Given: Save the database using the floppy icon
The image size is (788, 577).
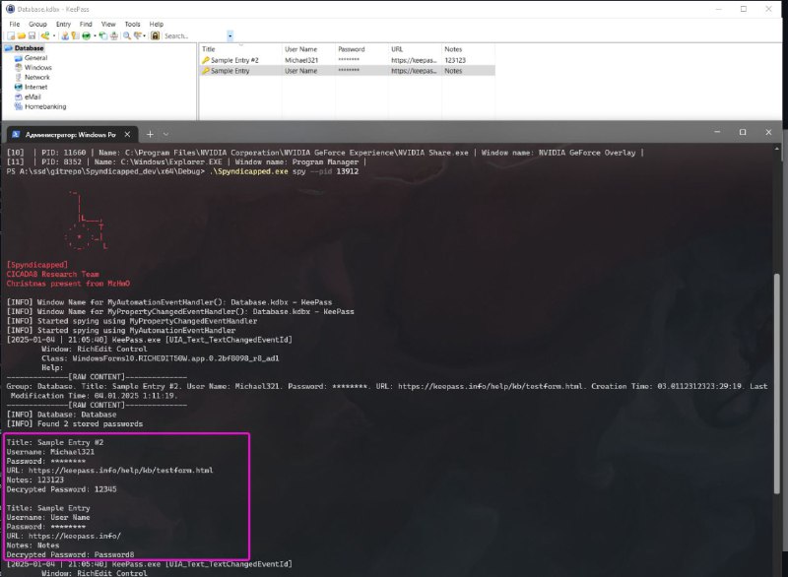Looking at the screenshot, I should [x=32, y=35].
